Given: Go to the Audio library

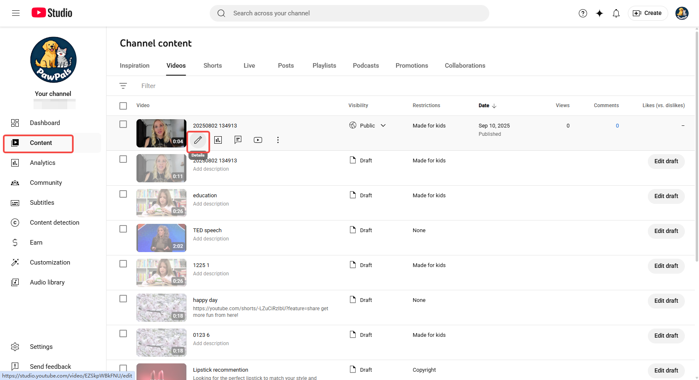Looking at the screenshot, I should pyautogui.click(x=47, y=282).
